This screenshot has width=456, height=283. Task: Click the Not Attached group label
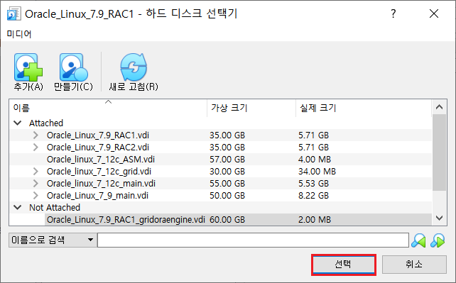(x=55, y=208)
